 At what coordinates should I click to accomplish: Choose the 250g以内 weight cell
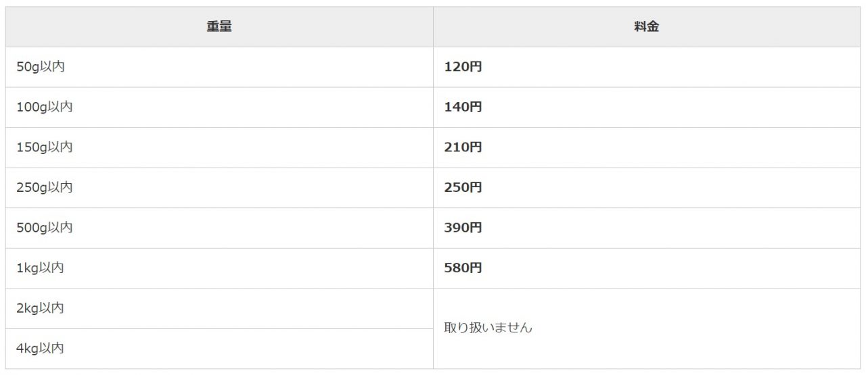coord(44,187)
